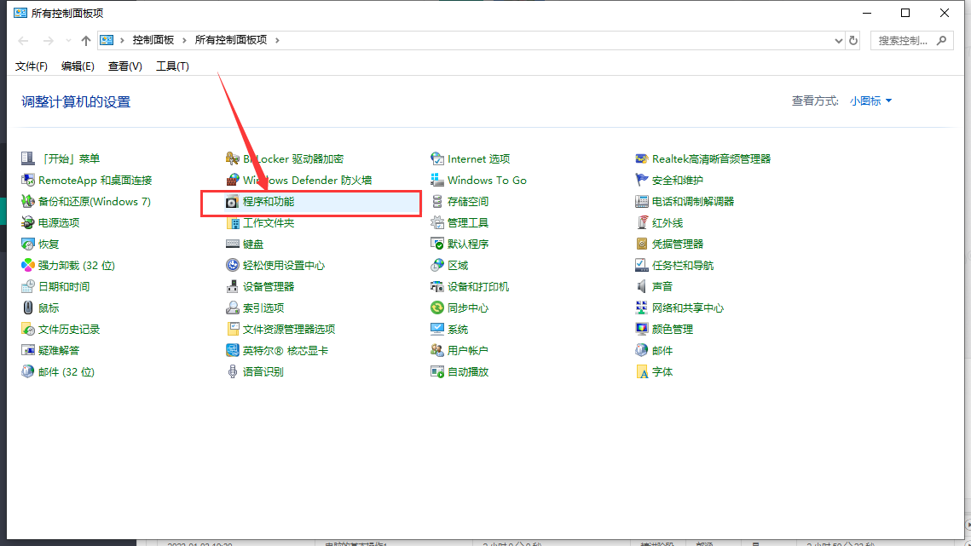Open the 自动播放 link
971x546 pixels.
[468, 371]
